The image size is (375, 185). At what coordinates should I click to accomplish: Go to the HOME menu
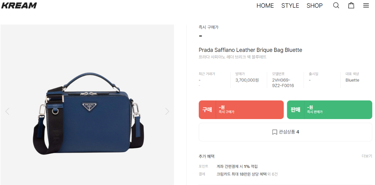click(265, 6)
